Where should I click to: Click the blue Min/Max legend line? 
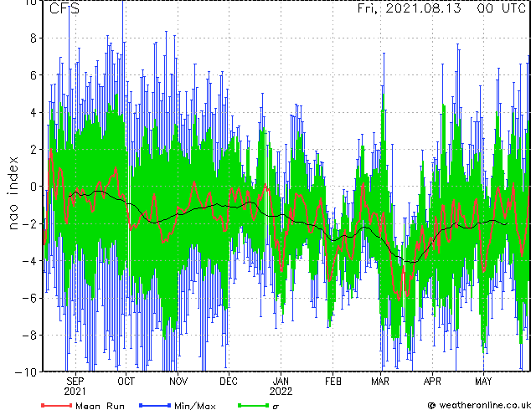point(155,405)
